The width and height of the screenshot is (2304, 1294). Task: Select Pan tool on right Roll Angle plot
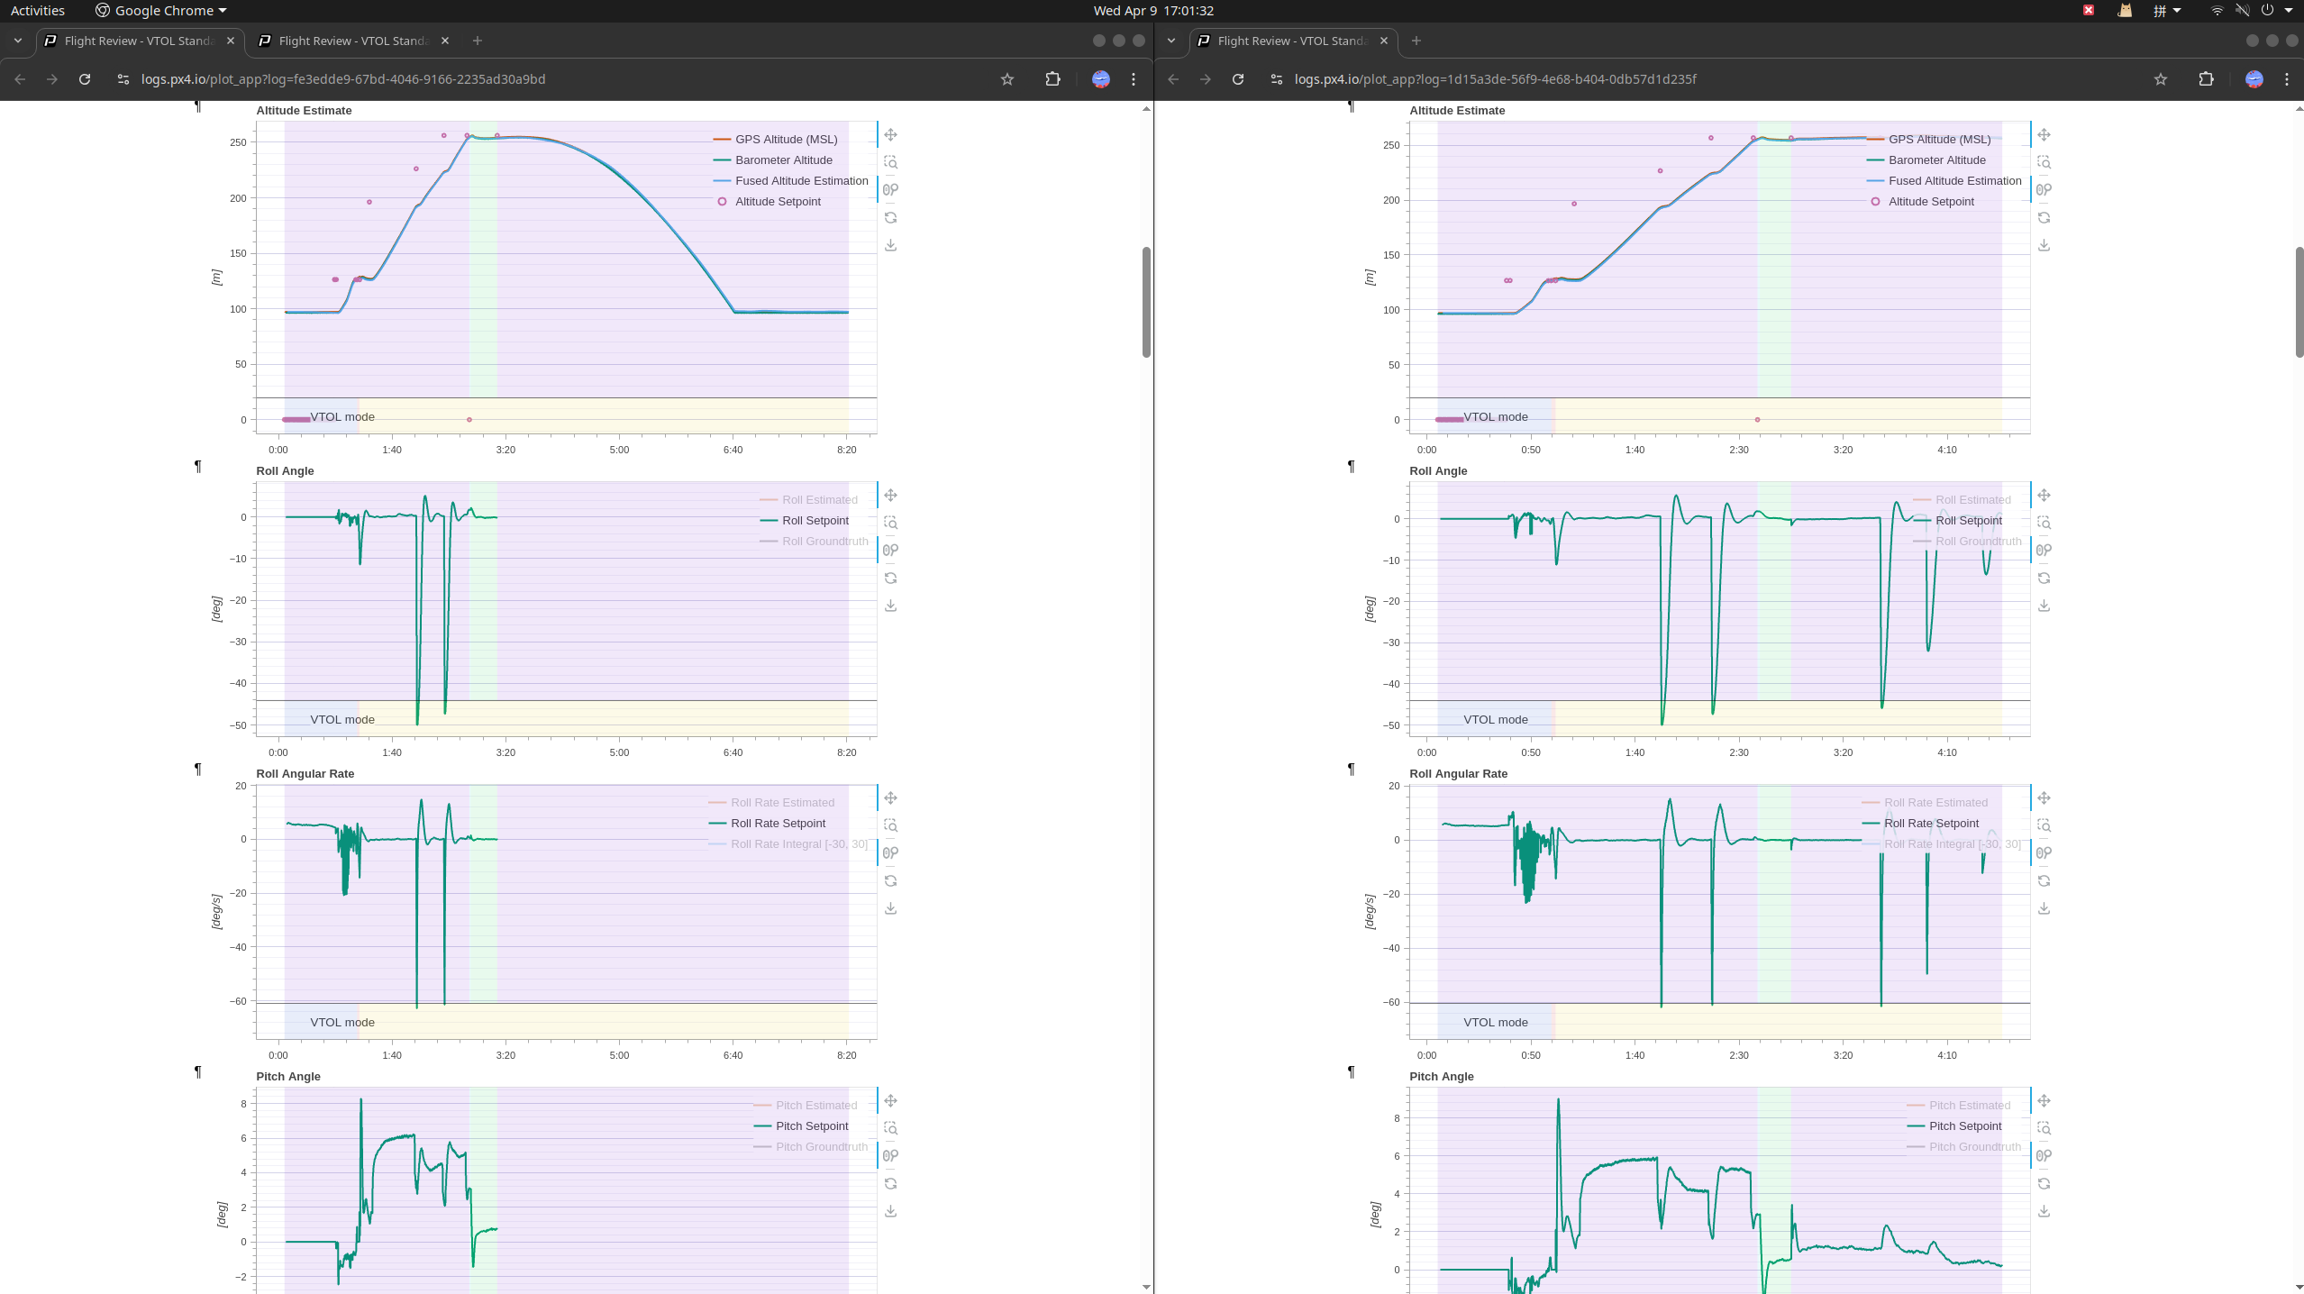2044,495
